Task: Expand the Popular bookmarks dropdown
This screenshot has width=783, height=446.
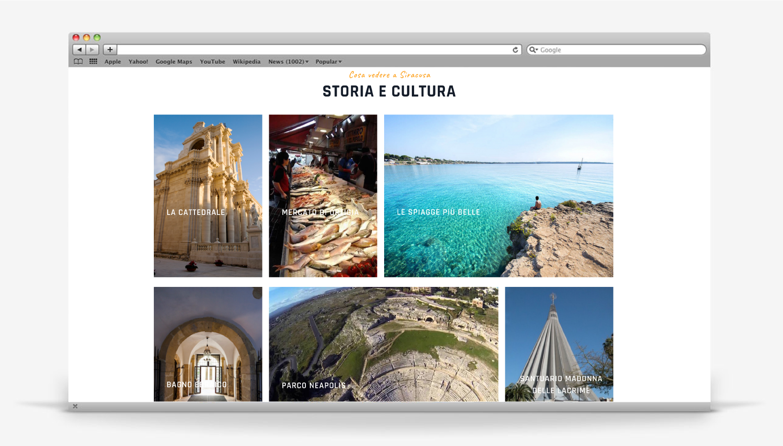Action: point(329,62)
